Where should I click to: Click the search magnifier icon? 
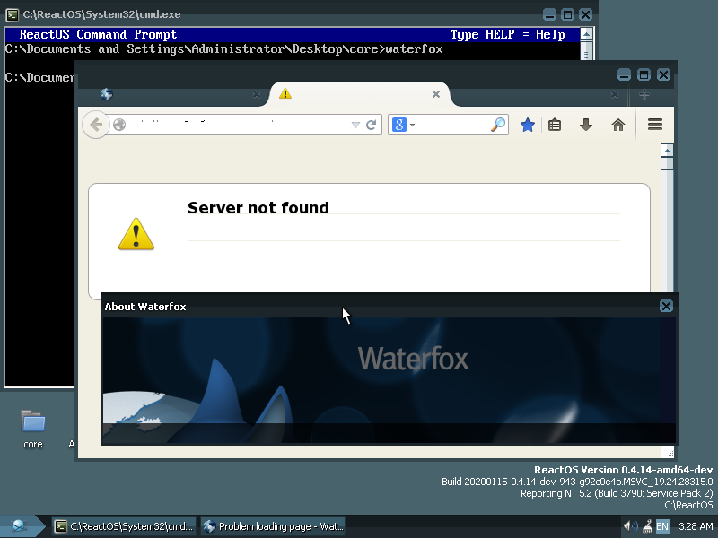tap(498, 125)
